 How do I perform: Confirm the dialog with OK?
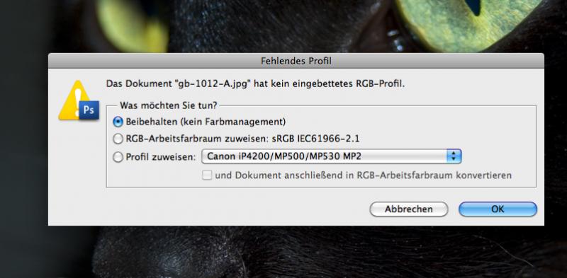click(x=498, y=209)
